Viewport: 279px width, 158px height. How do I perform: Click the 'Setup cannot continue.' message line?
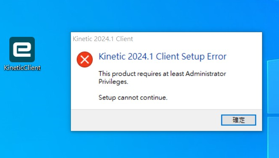click(133, 97)
